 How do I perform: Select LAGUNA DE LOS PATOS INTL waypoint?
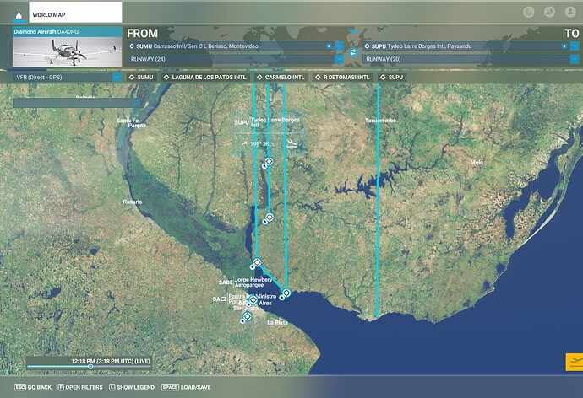(205, 78)
